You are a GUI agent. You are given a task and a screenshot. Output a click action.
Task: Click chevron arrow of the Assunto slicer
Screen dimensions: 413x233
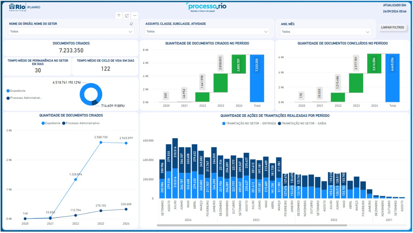[266, 32]
